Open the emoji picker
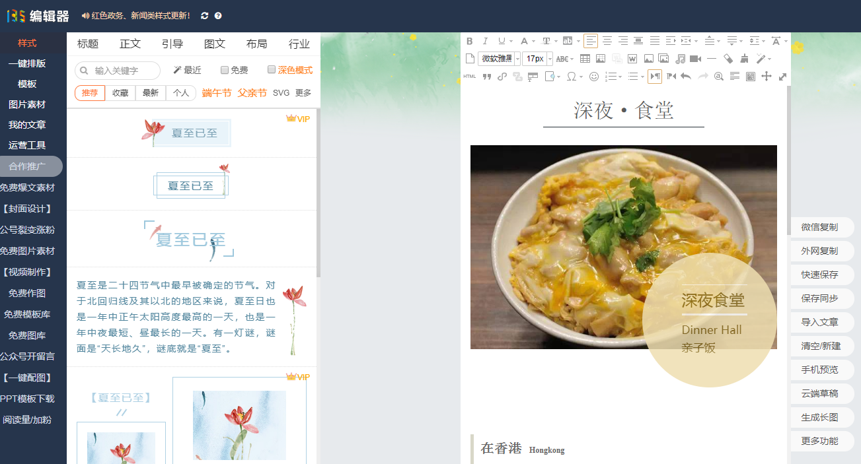This screenshot has height=464, width=861. point(595,76)
